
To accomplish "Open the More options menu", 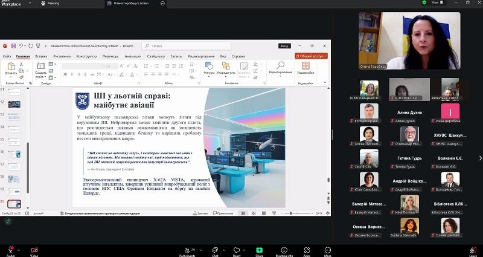I will (328, 249).
